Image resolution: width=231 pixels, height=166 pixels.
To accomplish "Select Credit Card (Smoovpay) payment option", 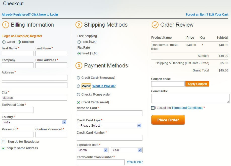I will tap(78, 78).
